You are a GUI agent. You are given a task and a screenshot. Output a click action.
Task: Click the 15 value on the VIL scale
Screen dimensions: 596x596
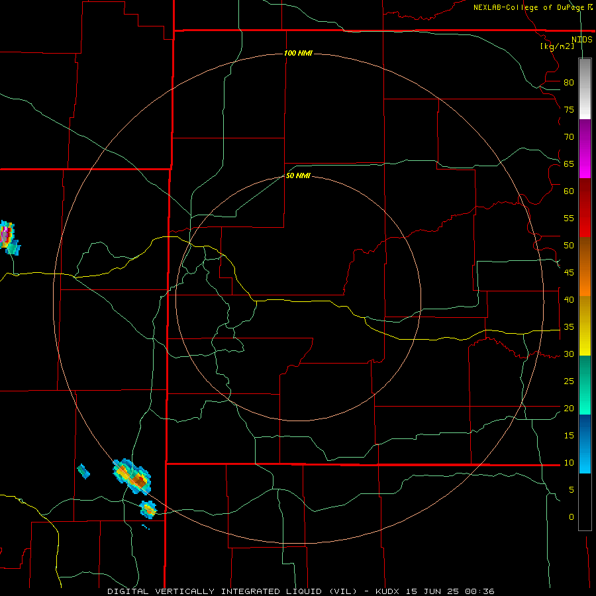tap(569, 435)
